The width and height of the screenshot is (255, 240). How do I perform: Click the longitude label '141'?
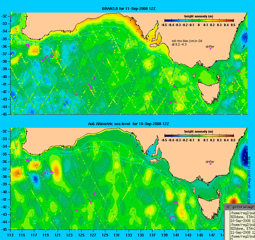click(176, 235)
